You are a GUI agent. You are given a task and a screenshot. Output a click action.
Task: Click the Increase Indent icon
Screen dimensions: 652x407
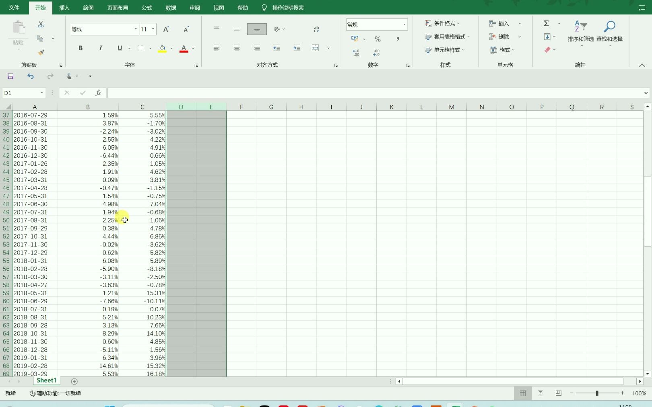click(297, 48)
